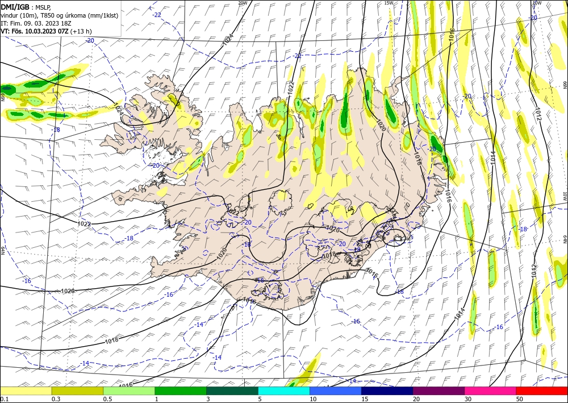Screen dimensions: 568x403
Task: Click the 'IT: Fim. 09. 03. 2023 18Z' line
Action: click(x=36, y=23)
